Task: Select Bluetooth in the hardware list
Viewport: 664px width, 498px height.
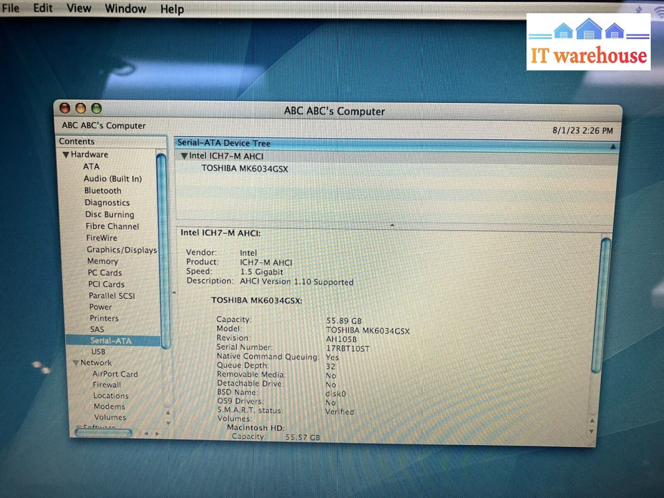Action: click(102, 191)
